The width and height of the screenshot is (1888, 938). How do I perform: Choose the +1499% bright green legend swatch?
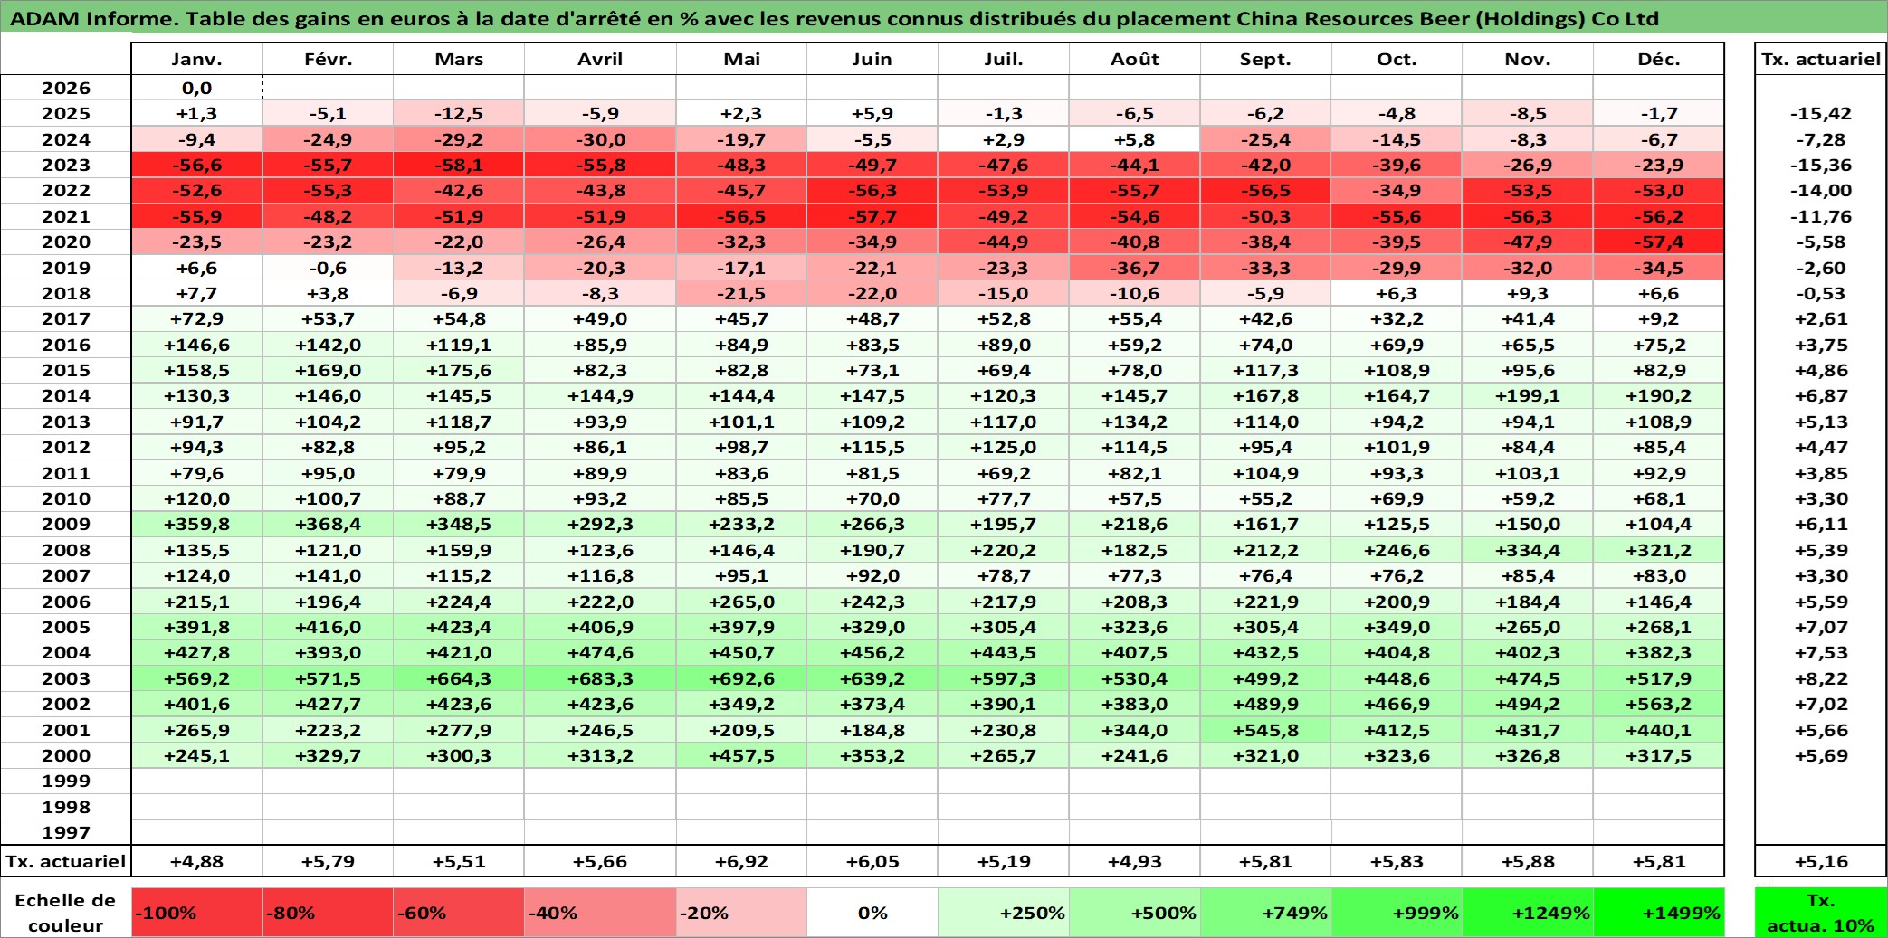[1659, 912]
